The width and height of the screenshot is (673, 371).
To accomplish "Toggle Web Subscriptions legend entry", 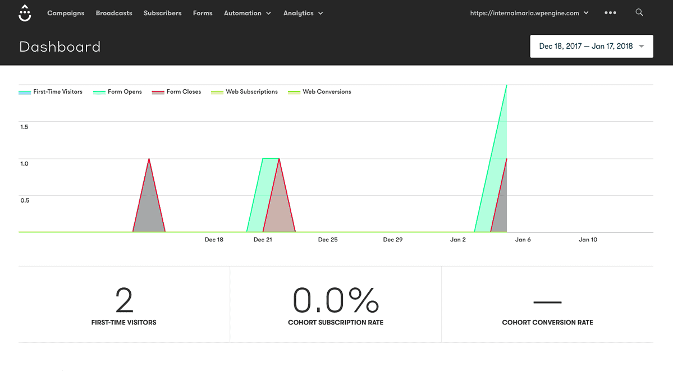I will click(245, 91).
